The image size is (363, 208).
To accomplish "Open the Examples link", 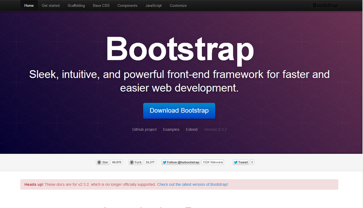I will point(171,129).
